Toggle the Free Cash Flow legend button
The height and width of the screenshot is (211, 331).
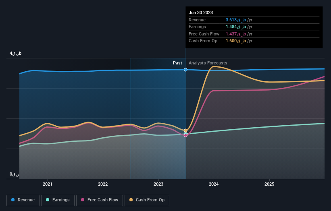click(x=100, y=200)
